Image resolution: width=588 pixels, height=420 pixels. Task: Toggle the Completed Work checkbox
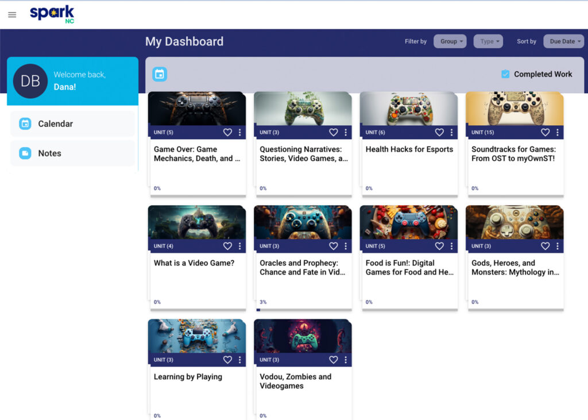coord(505,74)
